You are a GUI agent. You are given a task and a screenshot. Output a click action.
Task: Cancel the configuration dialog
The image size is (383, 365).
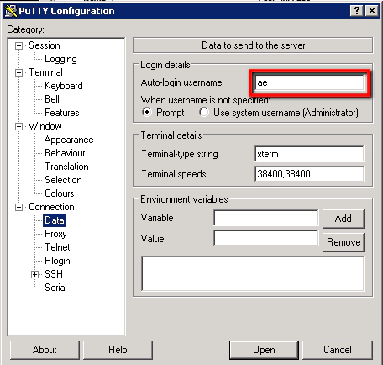click(x=338, y=350)
